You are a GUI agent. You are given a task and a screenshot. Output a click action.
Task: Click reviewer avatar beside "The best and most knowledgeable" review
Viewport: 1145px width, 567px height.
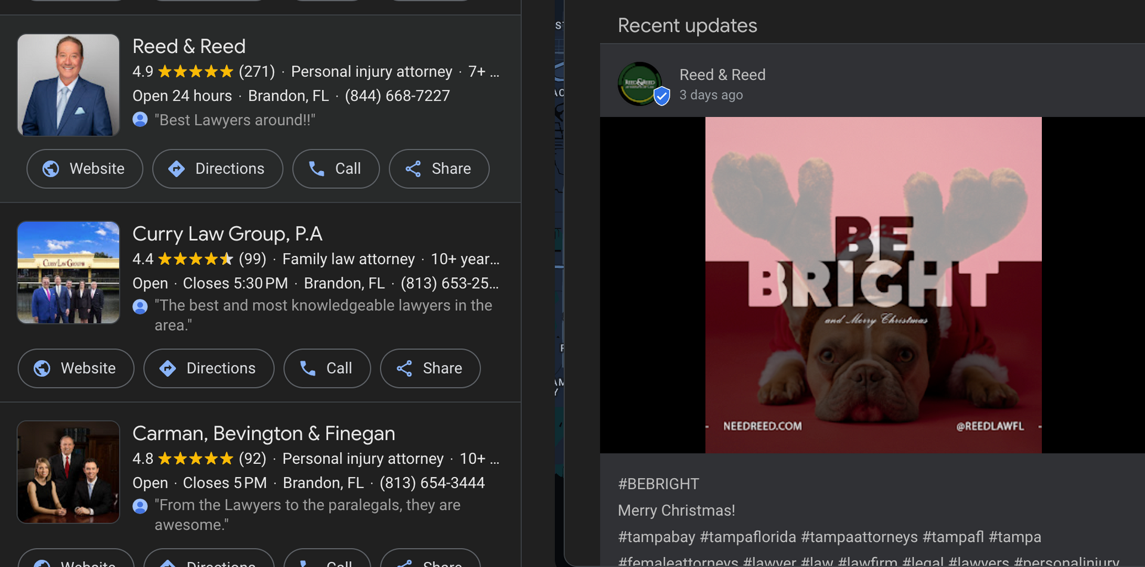[x=140, y=306]
